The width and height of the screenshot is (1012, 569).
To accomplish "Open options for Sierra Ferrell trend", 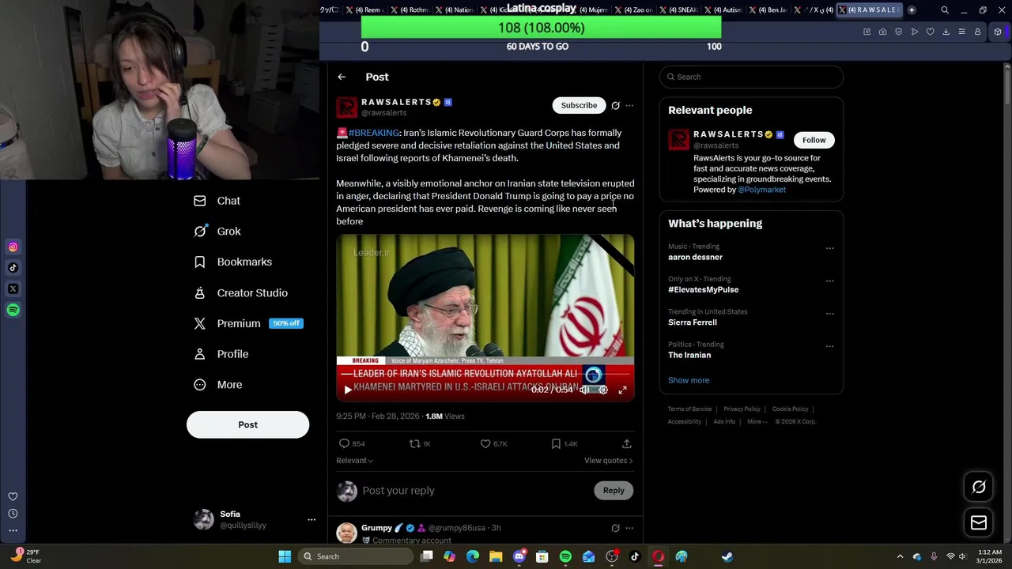I will click(x=829, y=314).
